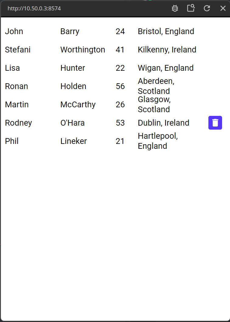Image resolution: width=230 pixels, height=322 pixels.
Task: Click the Dublin, Ireland cell
Action: coord(163,123)
